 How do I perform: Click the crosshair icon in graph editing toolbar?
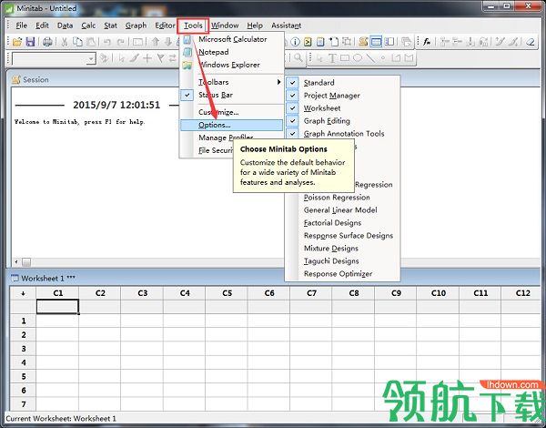point(147,58)
